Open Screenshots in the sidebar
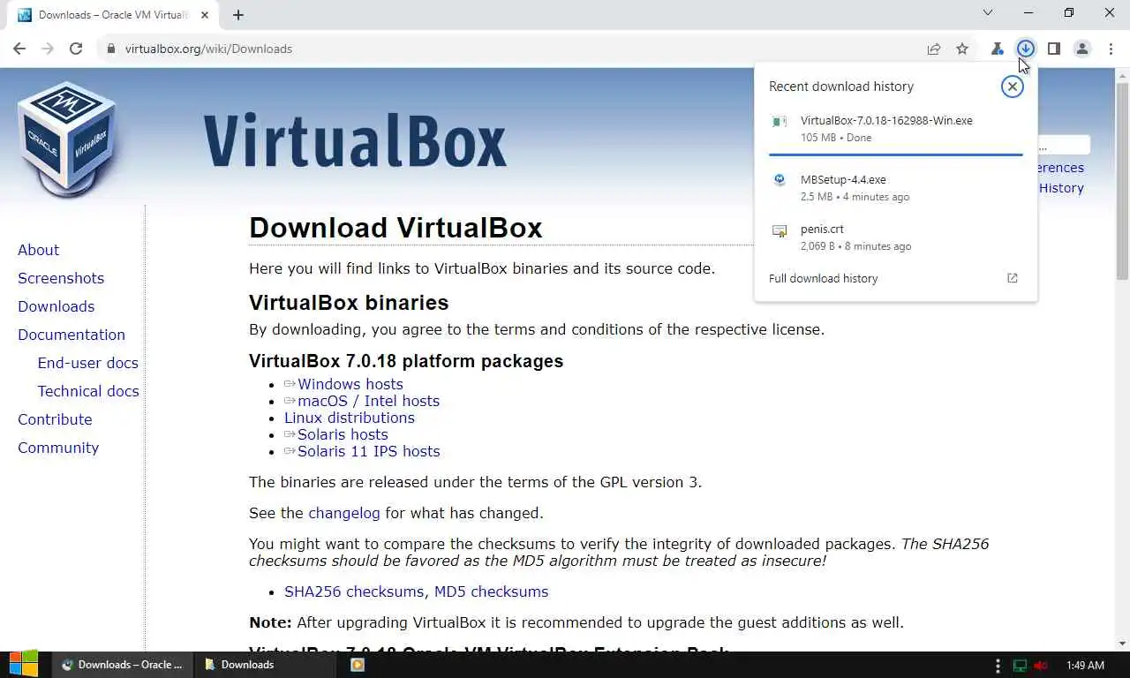The image size is (1130, 678). point(61,278)
